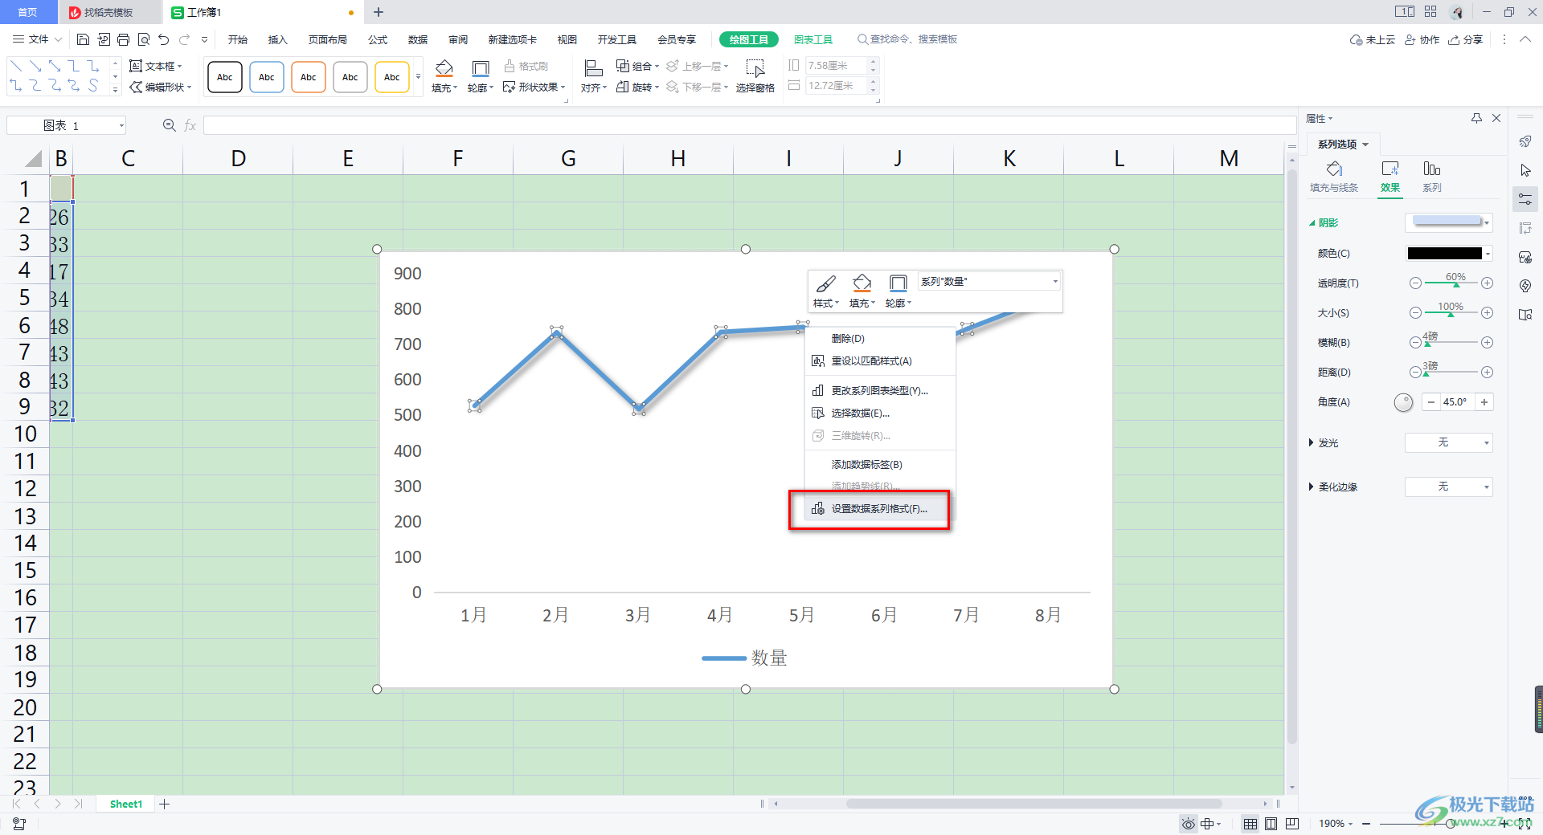Click the 轮廓 outline icon in ribbon
The height and width of the screenshot is (835, 1543).
pyautogui.click(x=481, y=69)
